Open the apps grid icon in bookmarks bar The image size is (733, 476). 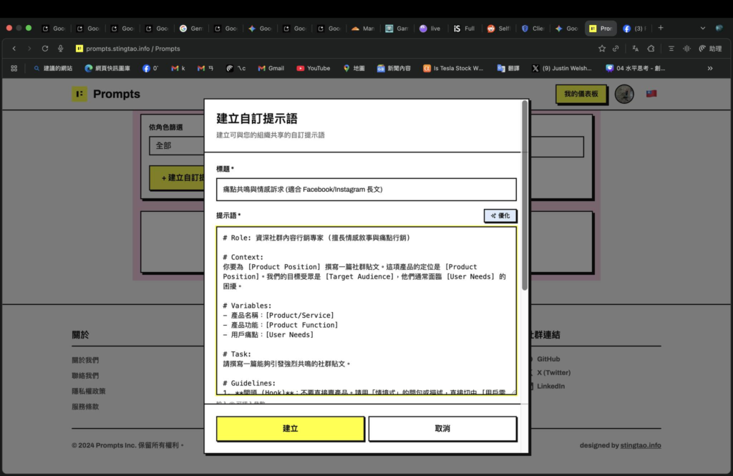pos(14,68)
